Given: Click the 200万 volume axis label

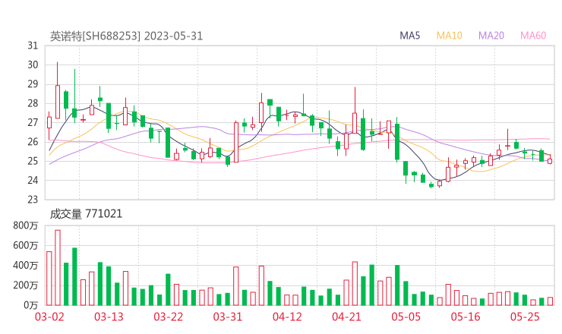Looking at the screenshot, I should click(x=26, y=285).
